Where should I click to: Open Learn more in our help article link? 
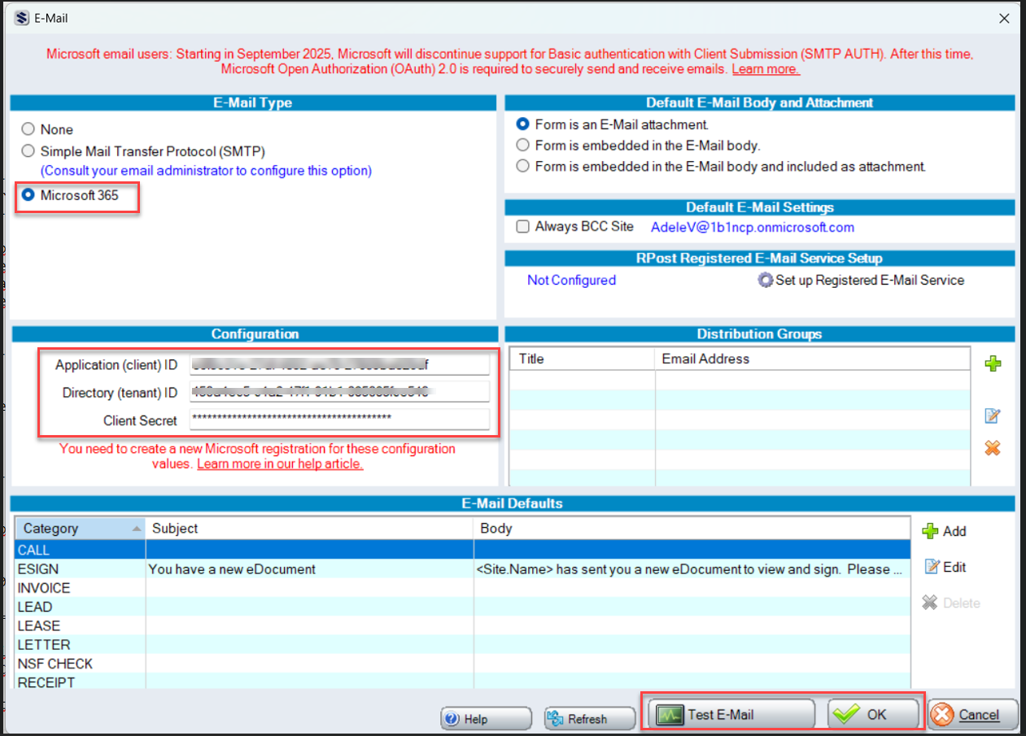pyautogui.click(x=280, y=464)
